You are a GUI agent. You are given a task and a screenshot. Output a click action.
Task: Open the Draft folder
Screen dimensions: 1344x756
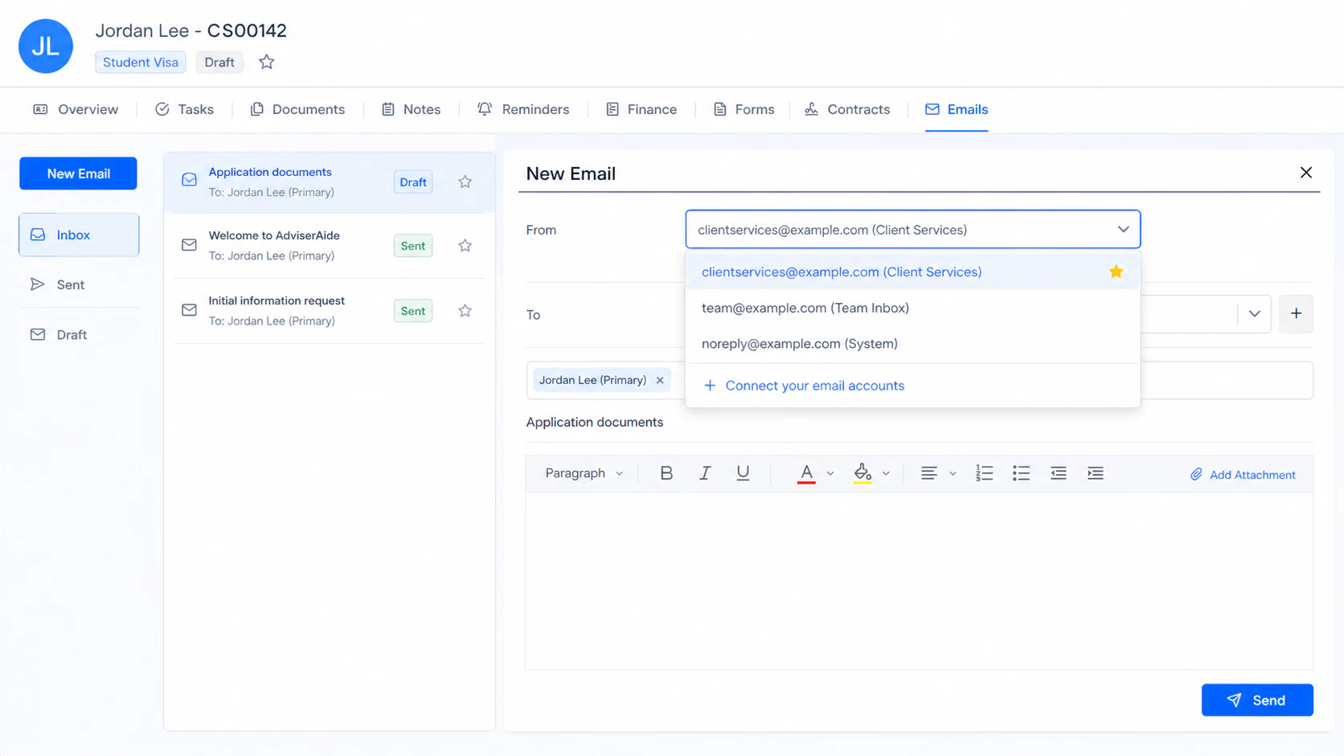[x=79, y=334]
